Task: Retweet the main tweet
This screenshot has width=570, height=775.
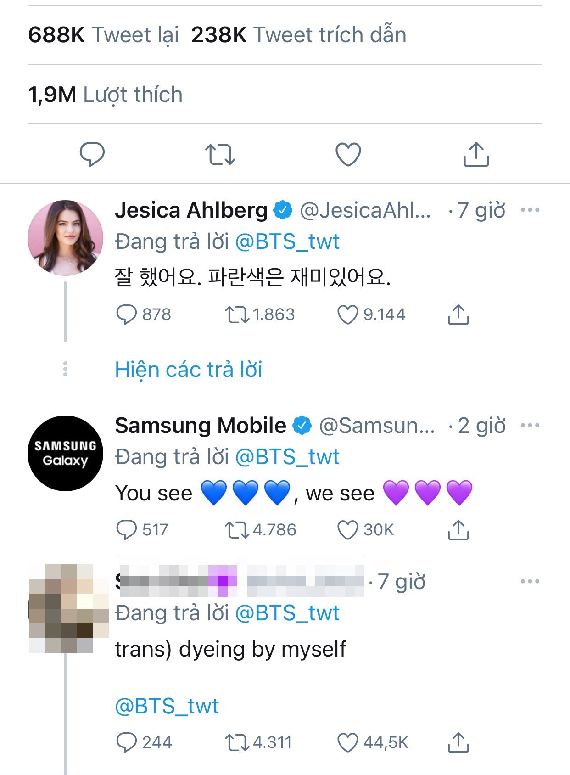Action: (x=222, y=155)
